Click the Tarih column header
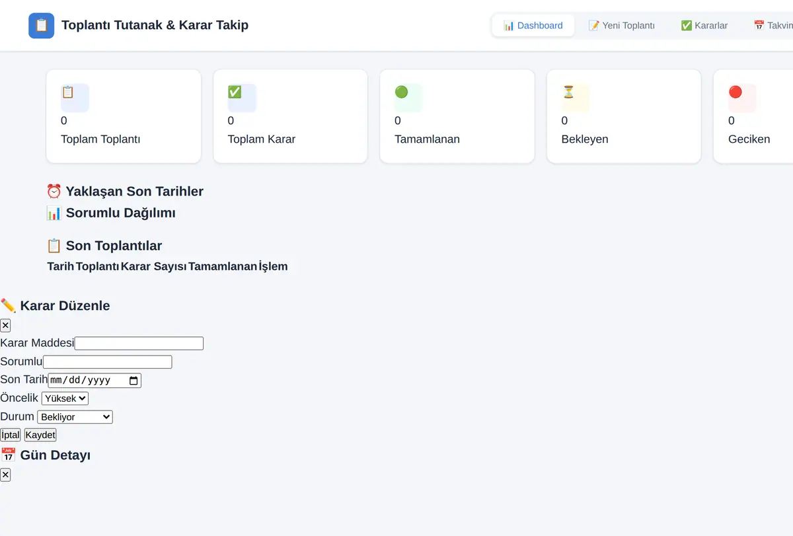Screen dimensions: 793x536 click(x=60, y=267)
